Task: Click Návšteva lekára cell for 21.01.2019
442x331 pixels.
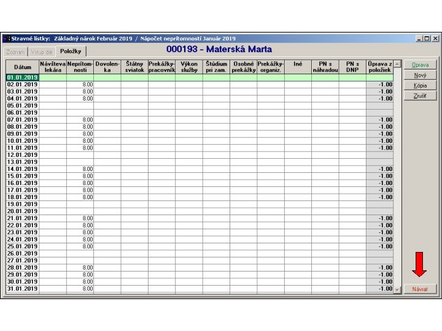Action: [53, 218]
